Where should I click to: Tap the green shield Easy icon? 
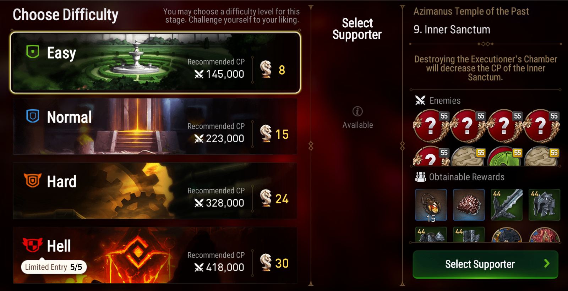(x=33, y=52)
